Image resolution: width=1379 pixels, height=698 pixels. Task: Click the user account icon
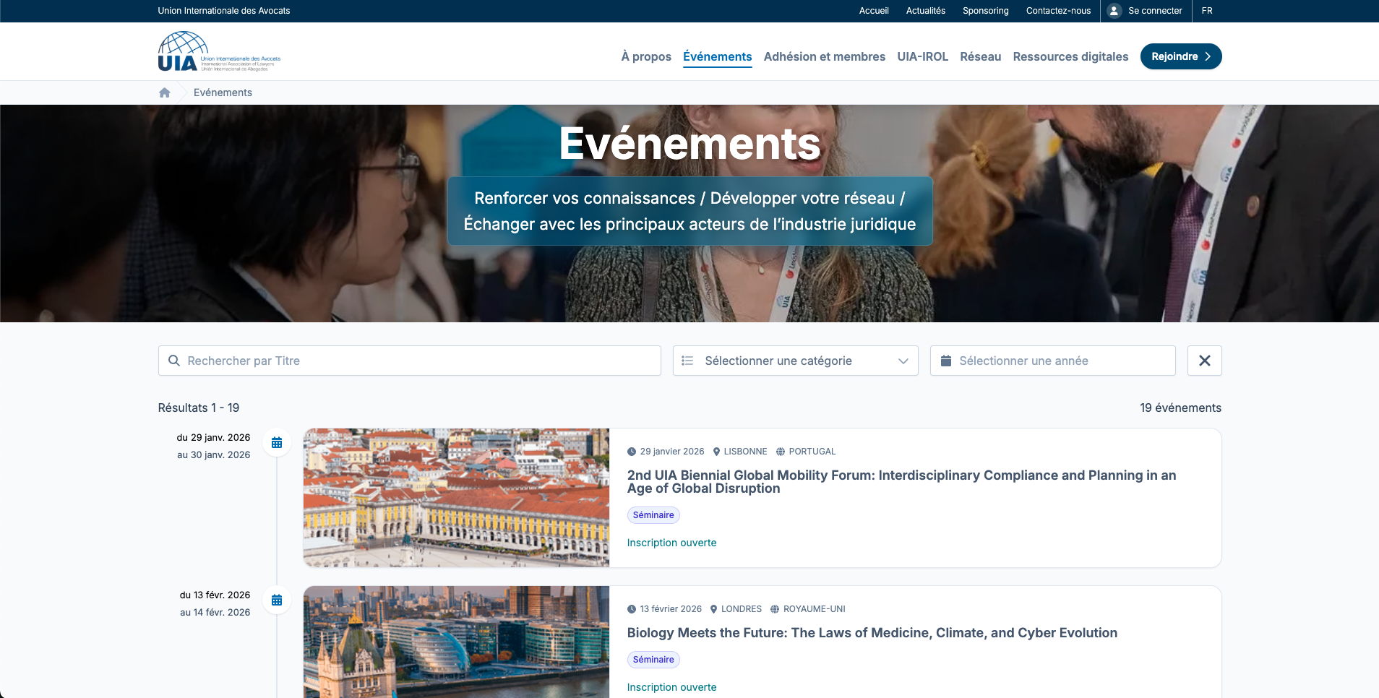[1114, 11]
